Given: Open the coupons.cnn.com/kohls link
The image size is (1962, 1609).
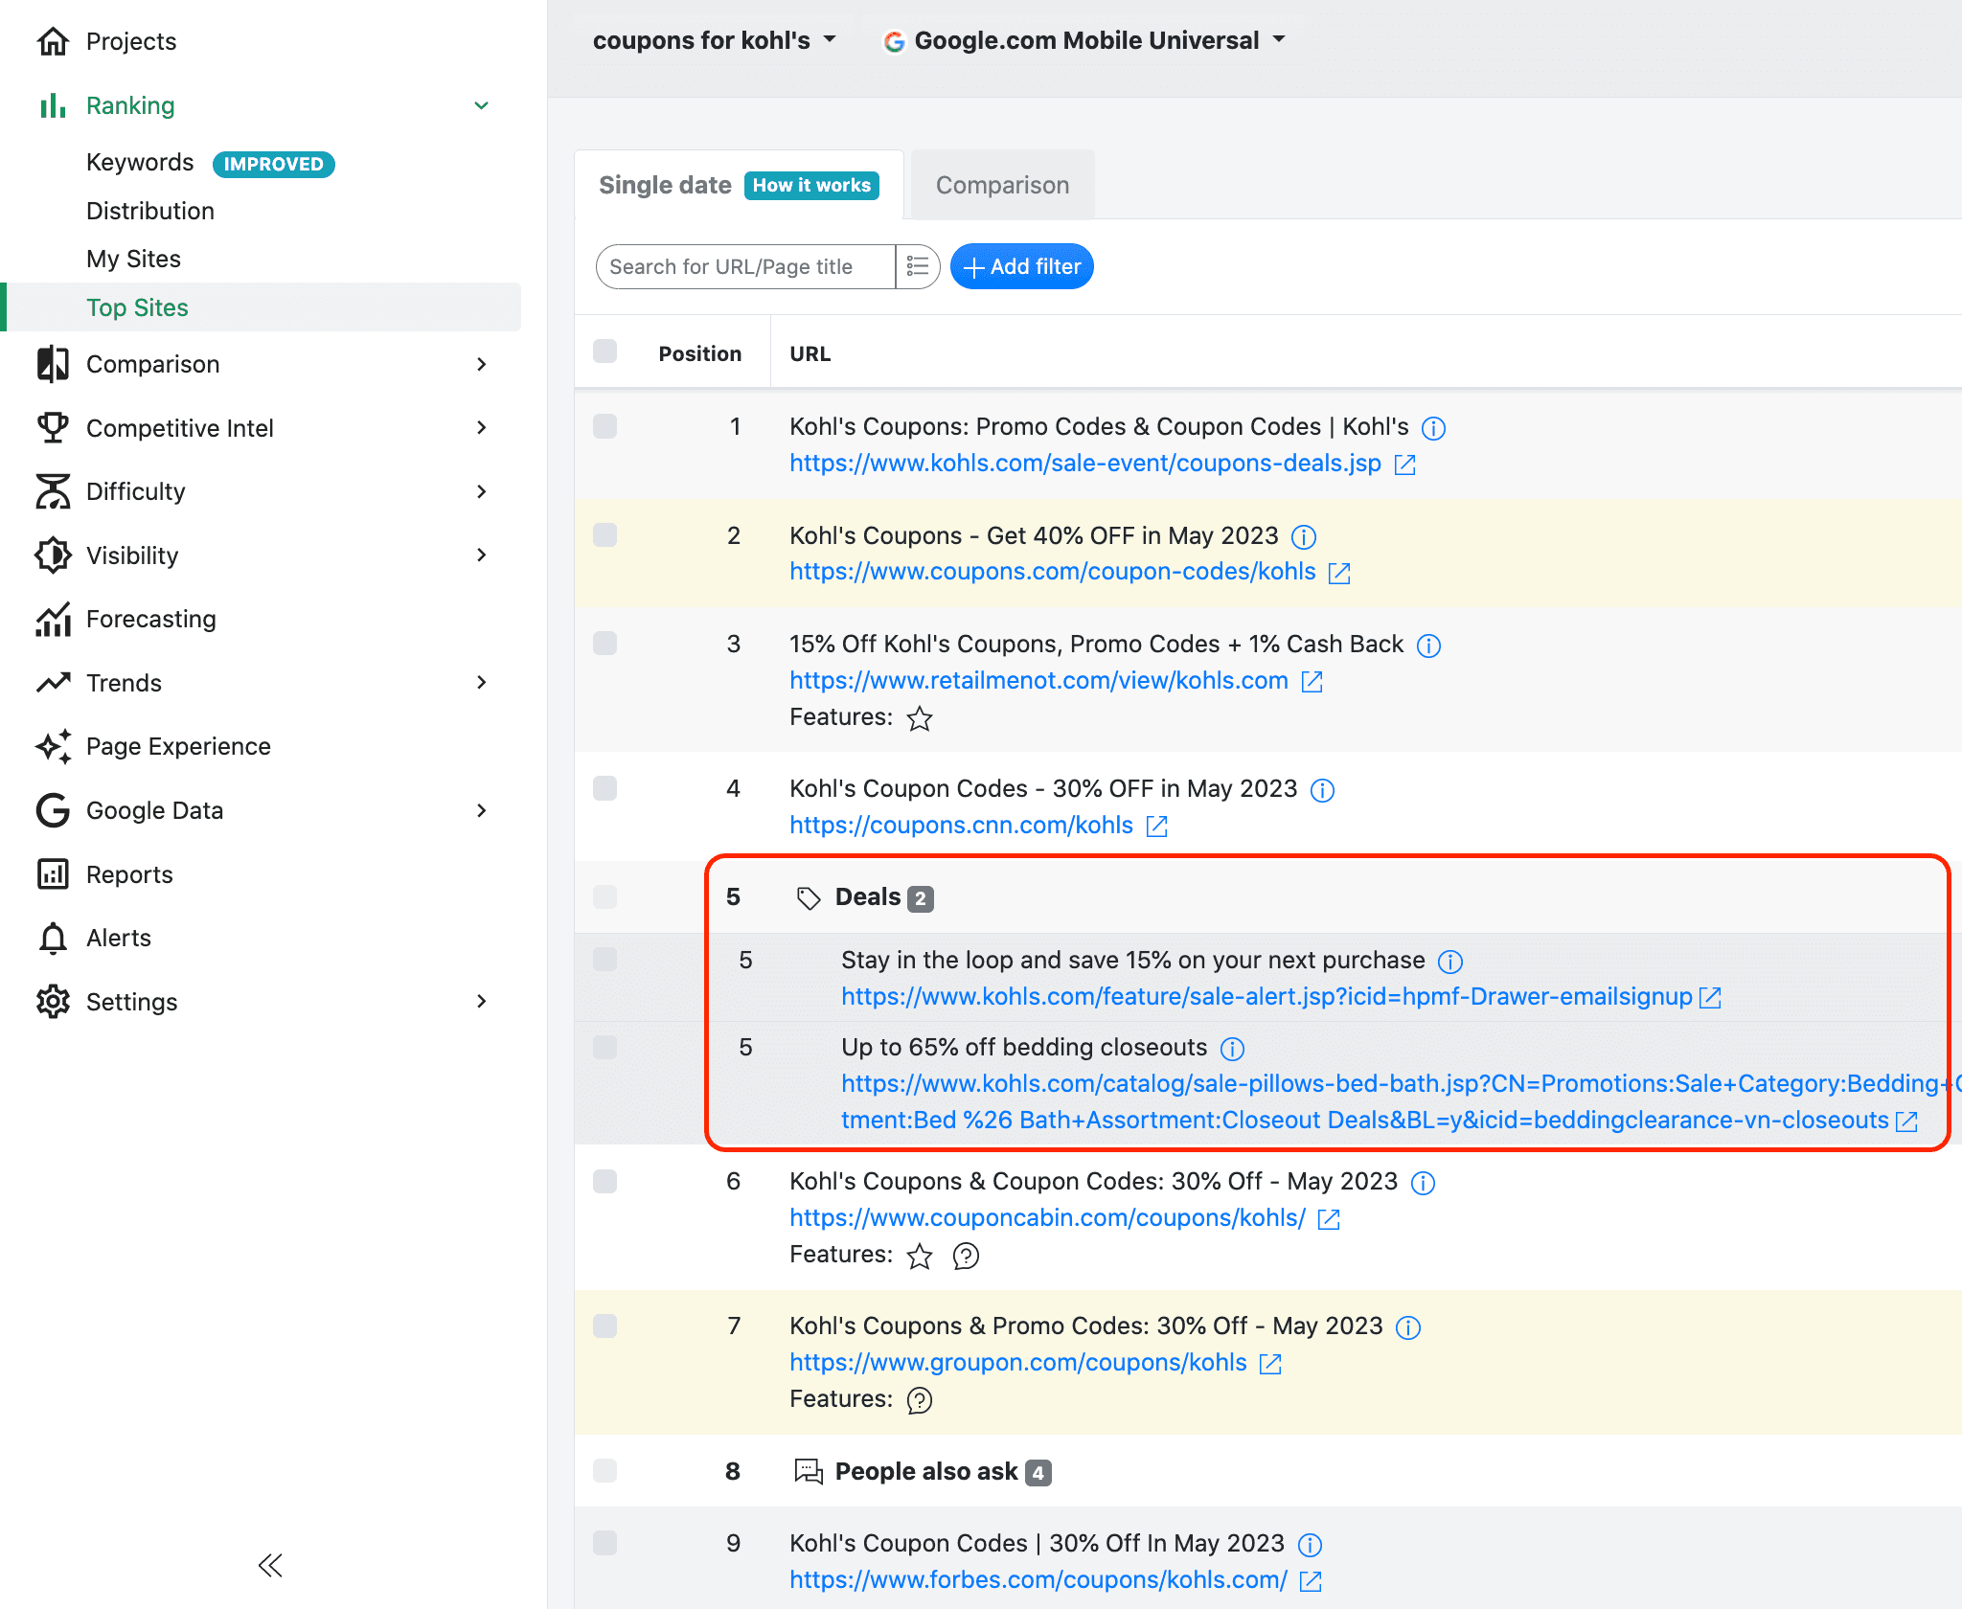Looking at the screenshot, I should pyautogui.click(x=961, y=826).
